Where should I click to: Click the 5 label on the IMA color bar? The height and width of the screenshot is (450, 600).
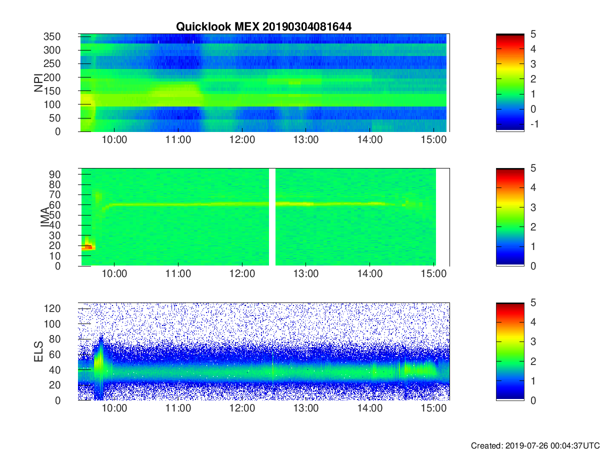point(532,168)
